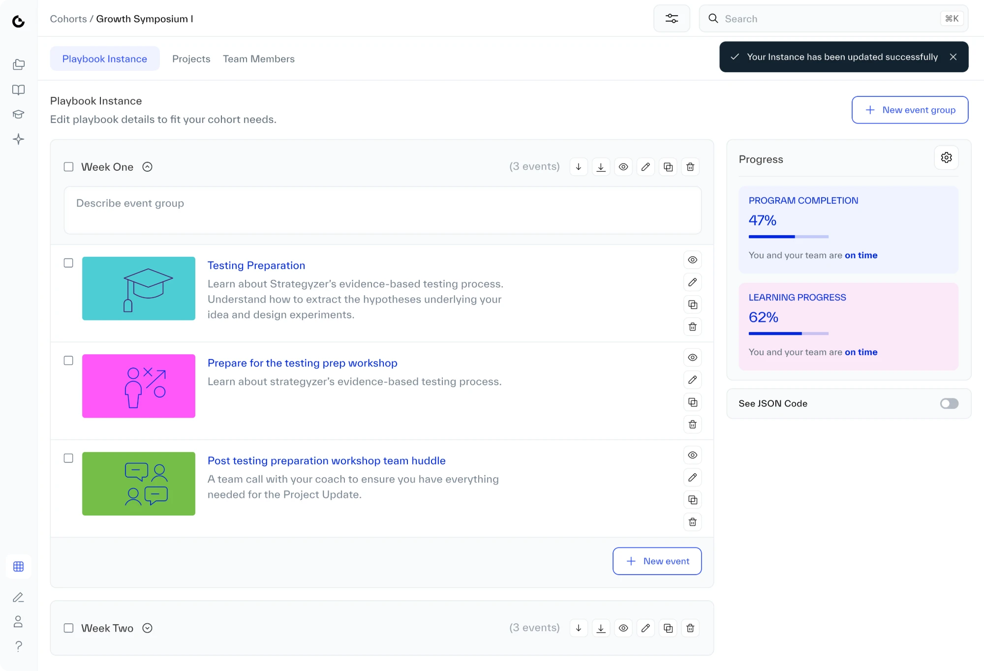Viewport: 984px width, 671px height.
Task: Click the Learning Progress bar
Action: 788,334
